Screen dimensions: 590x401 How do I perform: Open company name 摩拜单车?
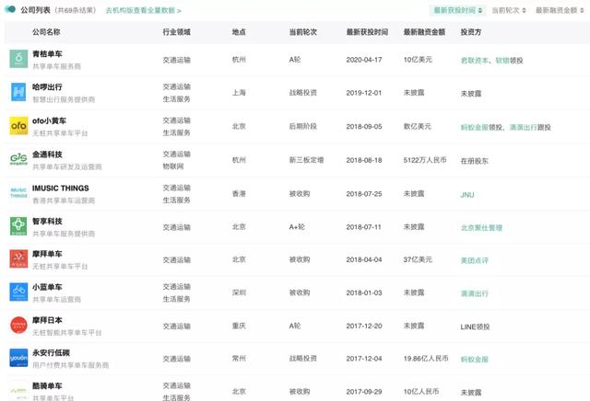coord(47,254)
